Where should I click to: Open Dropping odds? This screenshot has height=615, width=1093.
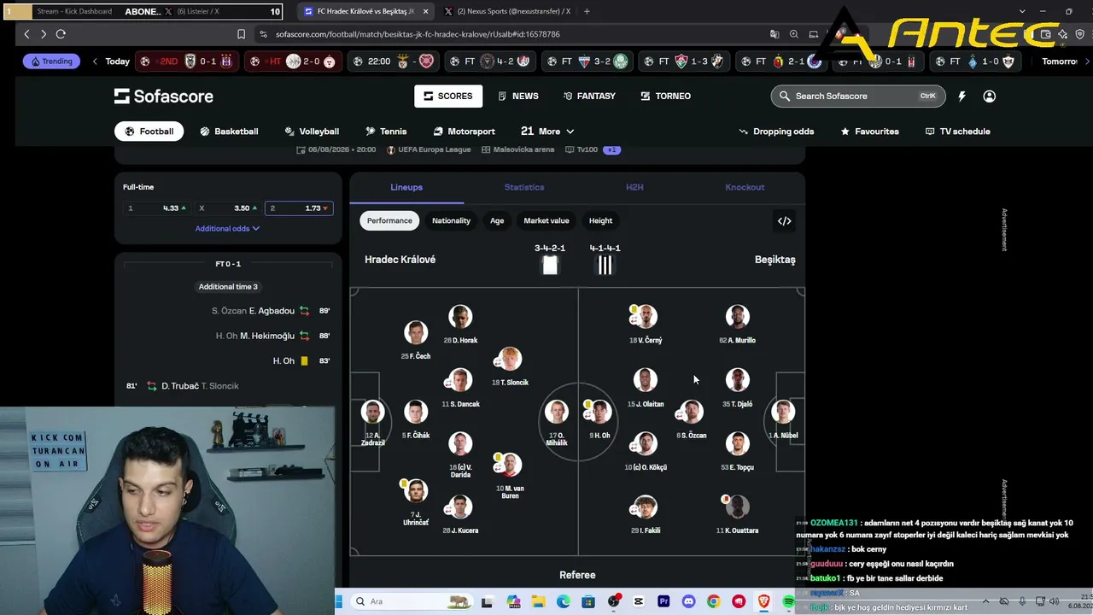click(776, 132)
